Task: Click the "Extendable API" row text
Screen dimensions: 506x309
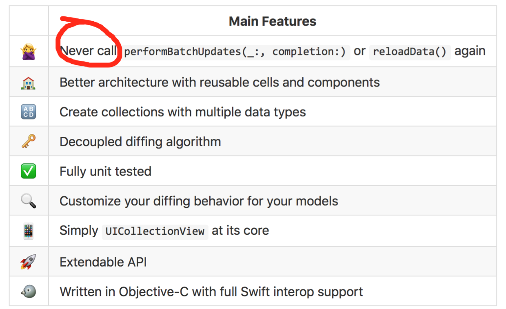Action: (x=103, y=262)
